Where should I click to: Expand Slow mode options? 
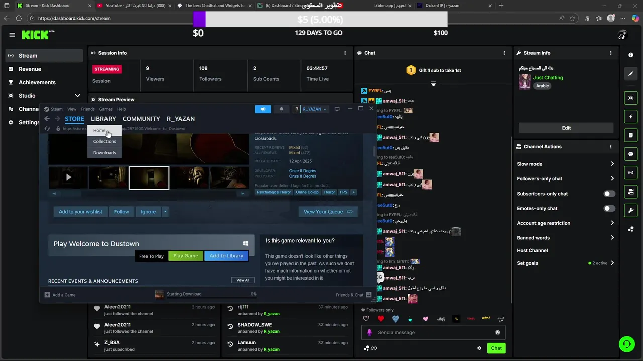[612, 164]
